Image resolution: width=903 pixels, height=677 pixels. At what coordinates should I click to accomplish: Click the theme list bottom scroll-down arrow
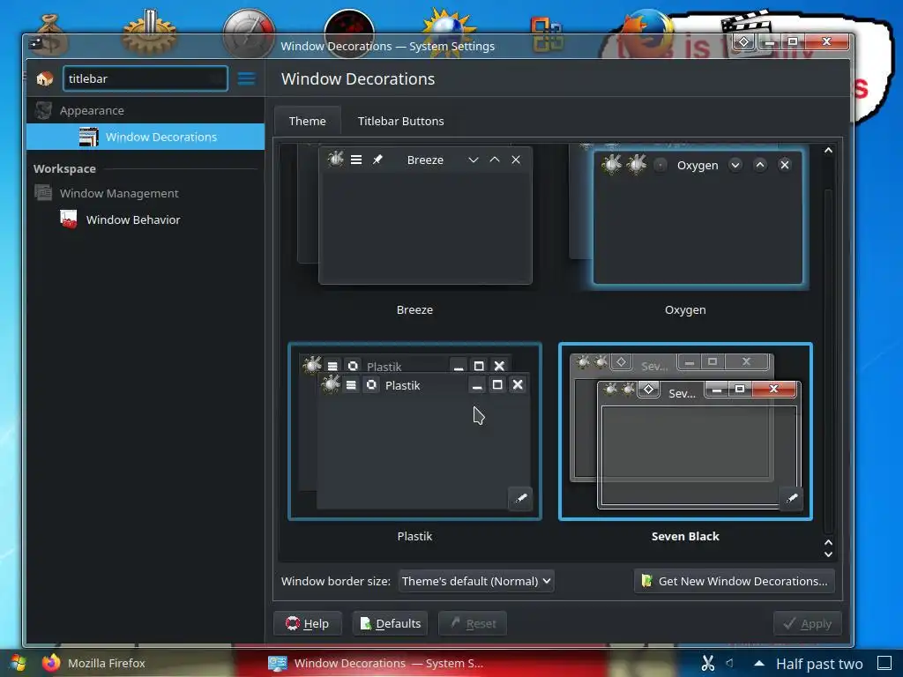tap(828, 554)
